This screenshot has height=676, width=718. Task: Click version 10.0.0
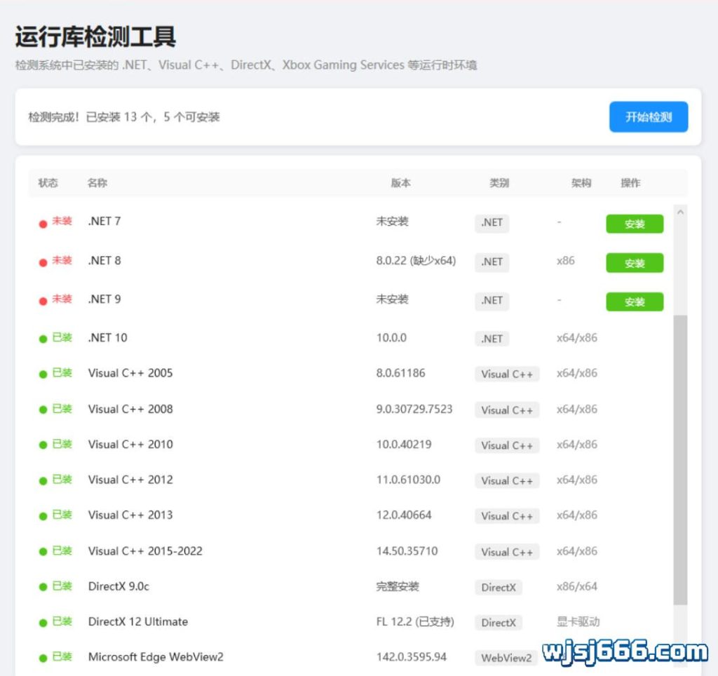click(391, 337)
